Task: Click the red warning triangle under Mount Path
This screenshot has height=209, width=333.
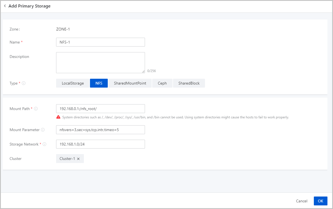Action: tap(58, 117)
